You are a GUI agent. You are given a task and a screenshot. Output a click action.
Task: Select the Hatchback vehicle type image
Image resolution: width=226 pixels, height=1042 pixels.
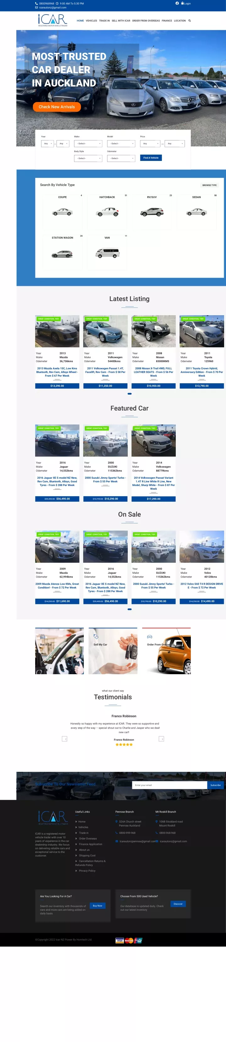coord(107,212)
